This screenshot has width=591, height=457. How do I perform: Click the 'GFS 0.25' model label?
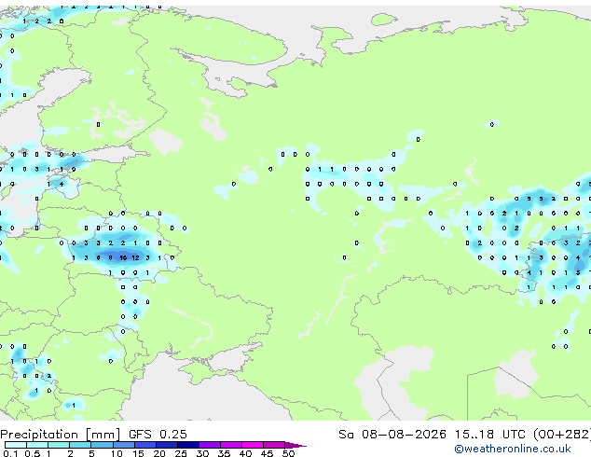[x=158, y=435]
